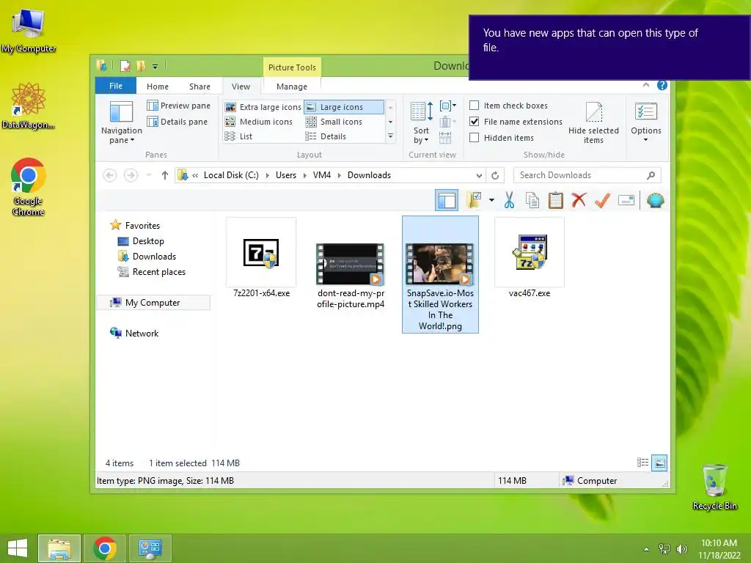This screenshot has width=751, height=563.
Task: Click Local Disk (C:) in address path
Action: [231, 175]
